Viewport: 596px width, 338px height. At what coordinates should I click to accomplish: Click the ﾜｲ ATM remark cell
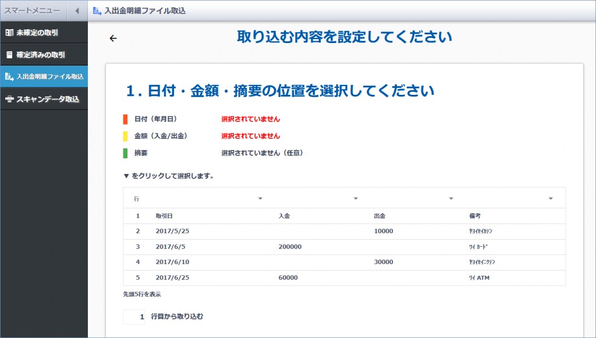[x=480, y=277]
